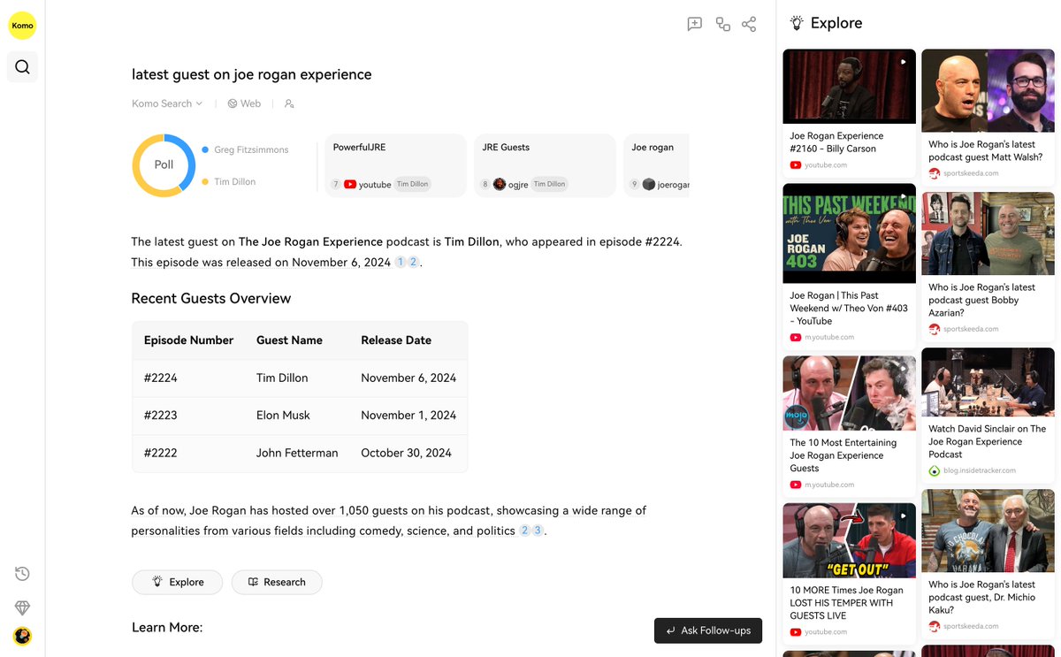Open the Joe rogan source card
1061x657 pixels.
[656, 165]
